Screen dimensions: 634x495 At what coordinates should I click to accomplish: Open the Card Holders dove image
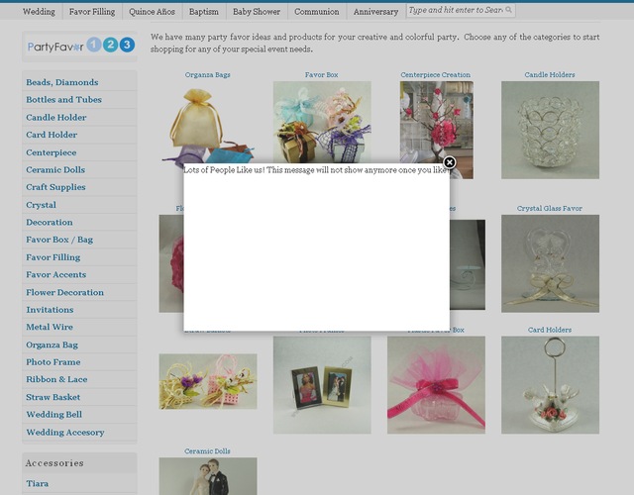pos(551,385)
